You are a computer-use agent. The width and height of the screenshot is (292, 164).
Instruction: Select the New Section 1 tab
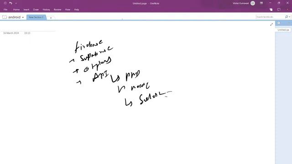[x=36, y=17]
